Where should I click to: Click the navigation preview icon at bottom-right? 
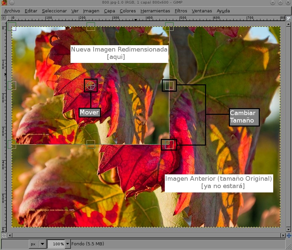click(289, 236)
